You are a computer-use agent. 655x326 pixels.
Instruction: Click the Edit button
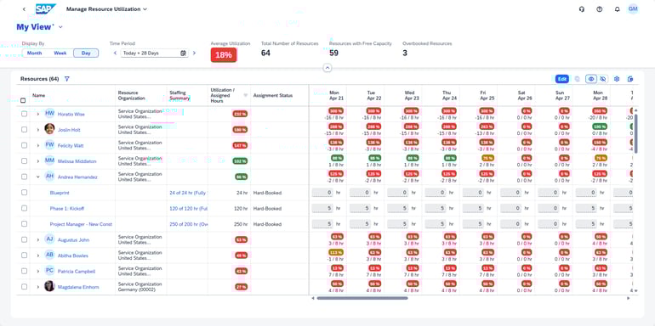[x=561, y=79]
